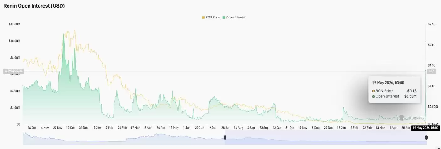This screenshot has height=149, width=441.
Task: Click the yellow RON Price legend swatch
Action: tap(203, 18)
